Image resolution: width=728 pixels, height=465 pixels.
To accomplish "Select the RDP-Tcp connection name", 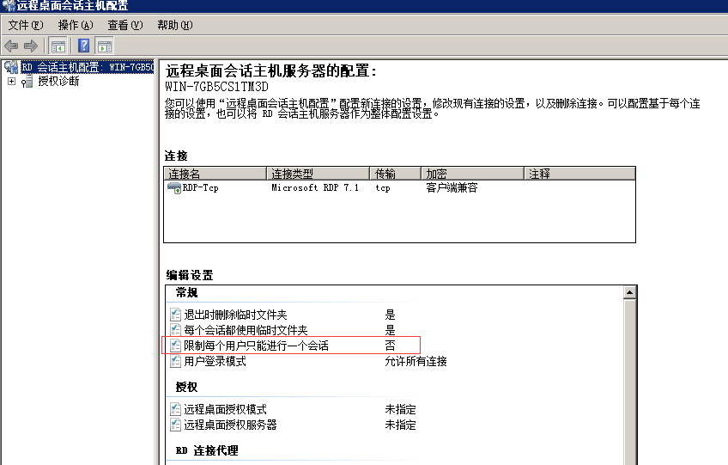I will click(x=201, y=188).
